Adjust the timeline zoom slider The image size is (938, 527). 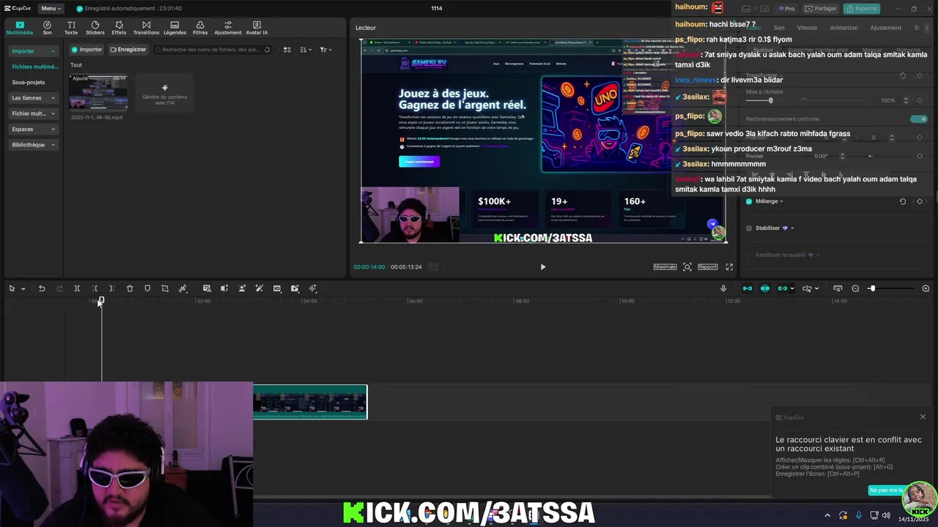pyautogui.click(x=872, y=288)
